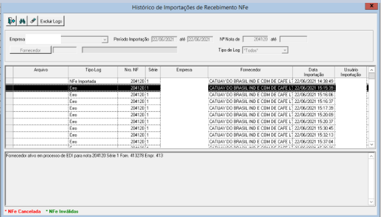Click the Data Importação column header

coord(314,72)
